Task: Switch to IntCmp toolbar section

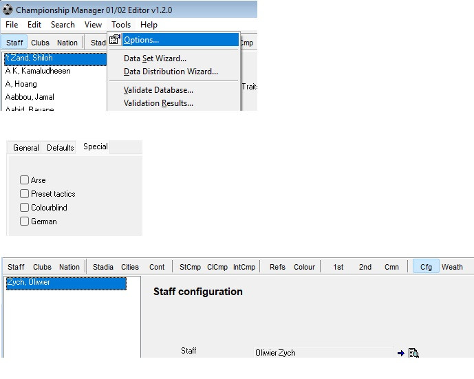Action: [x=244, y=267]
